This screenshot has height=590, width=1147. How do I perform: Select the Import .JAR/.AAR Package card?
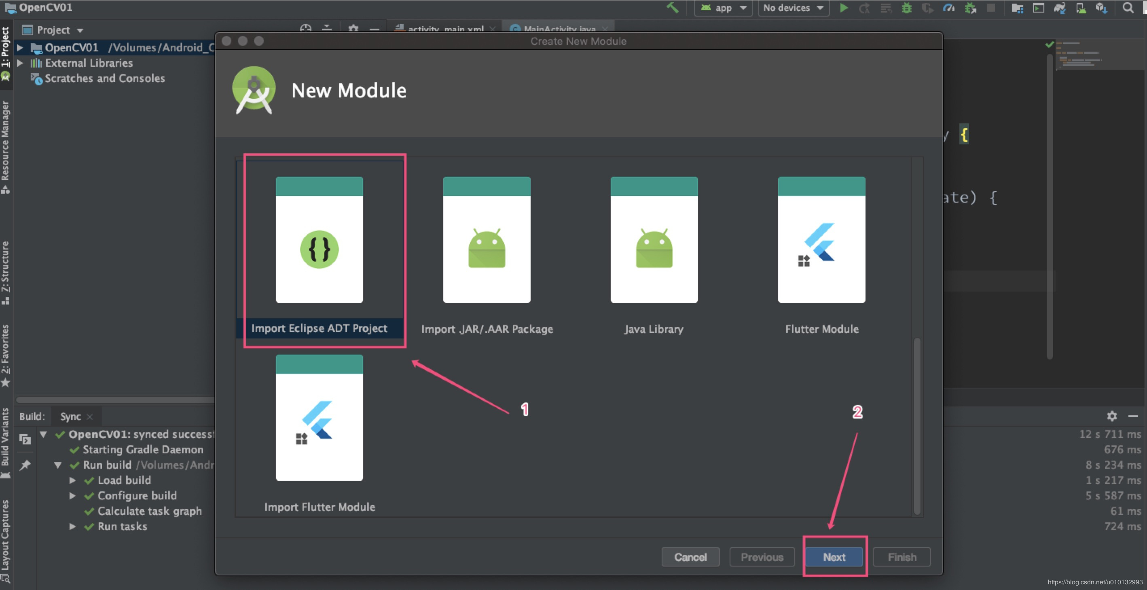487,250
